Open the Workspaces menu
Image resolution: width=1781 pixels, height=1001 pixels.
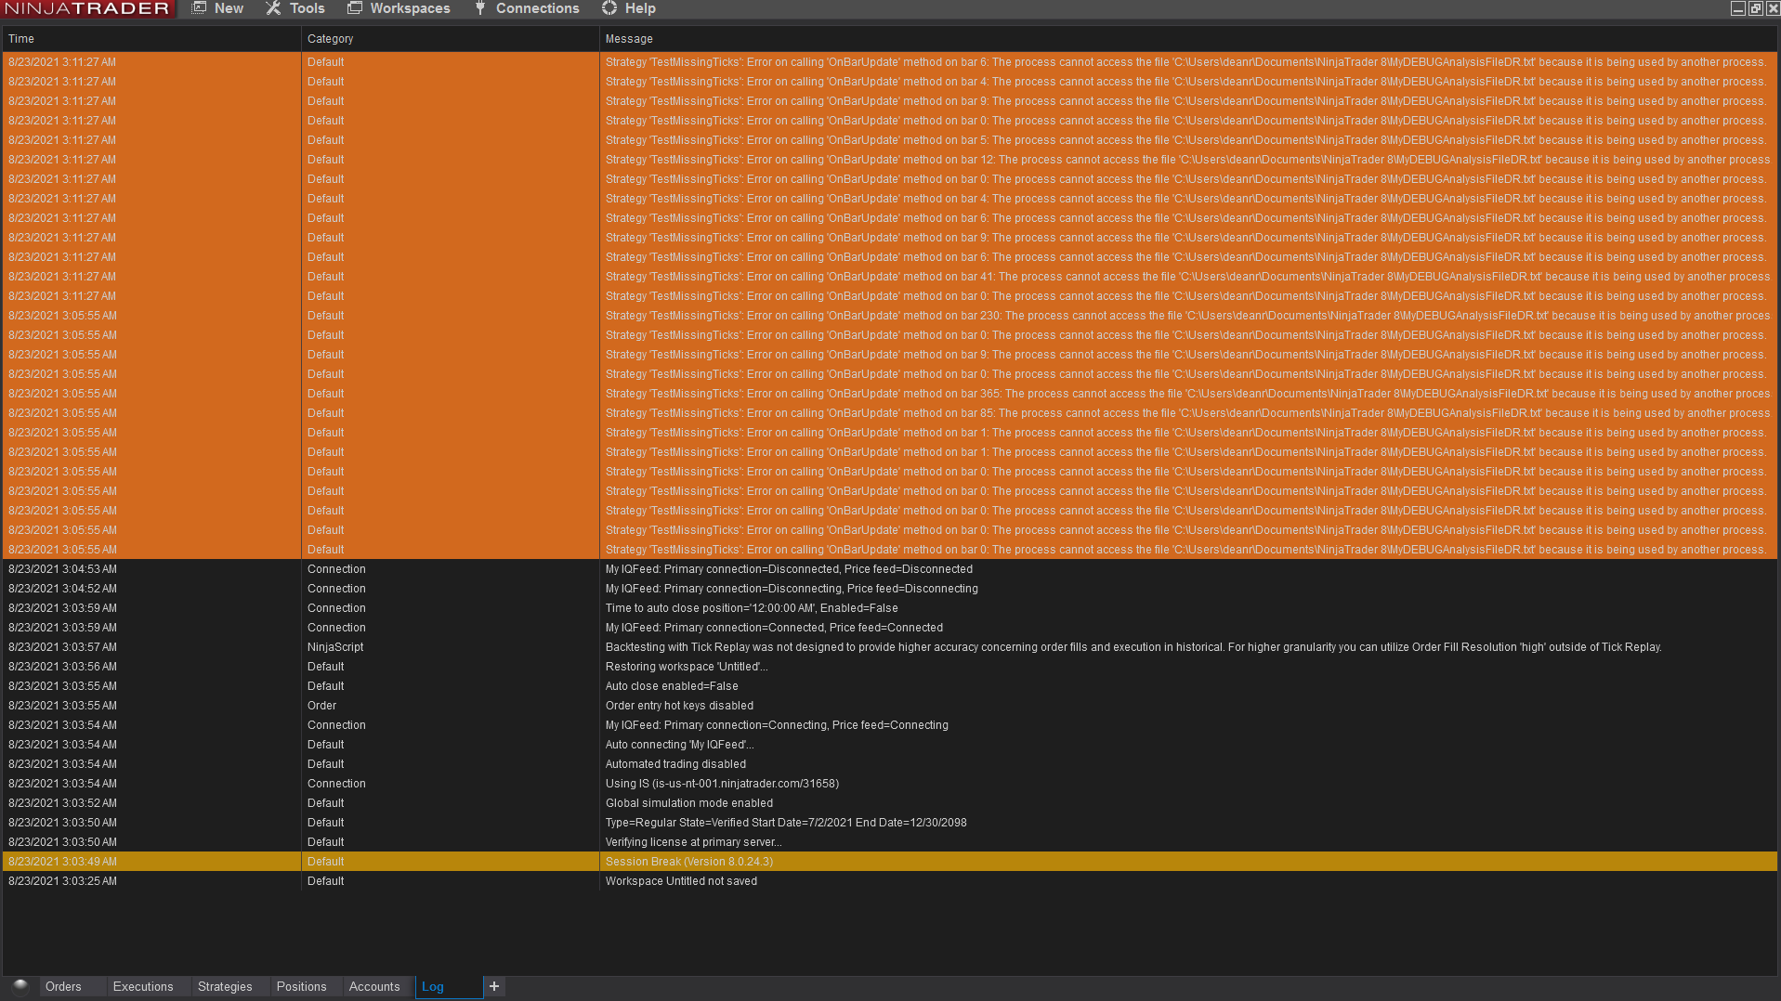tap(399, 8)
